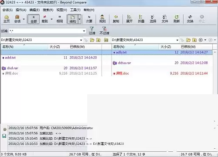Open forward-history dropdown arrow on right pane
The width and height of the screenshot is (218, 157).
pyautogui.click(x=215, y=40)
